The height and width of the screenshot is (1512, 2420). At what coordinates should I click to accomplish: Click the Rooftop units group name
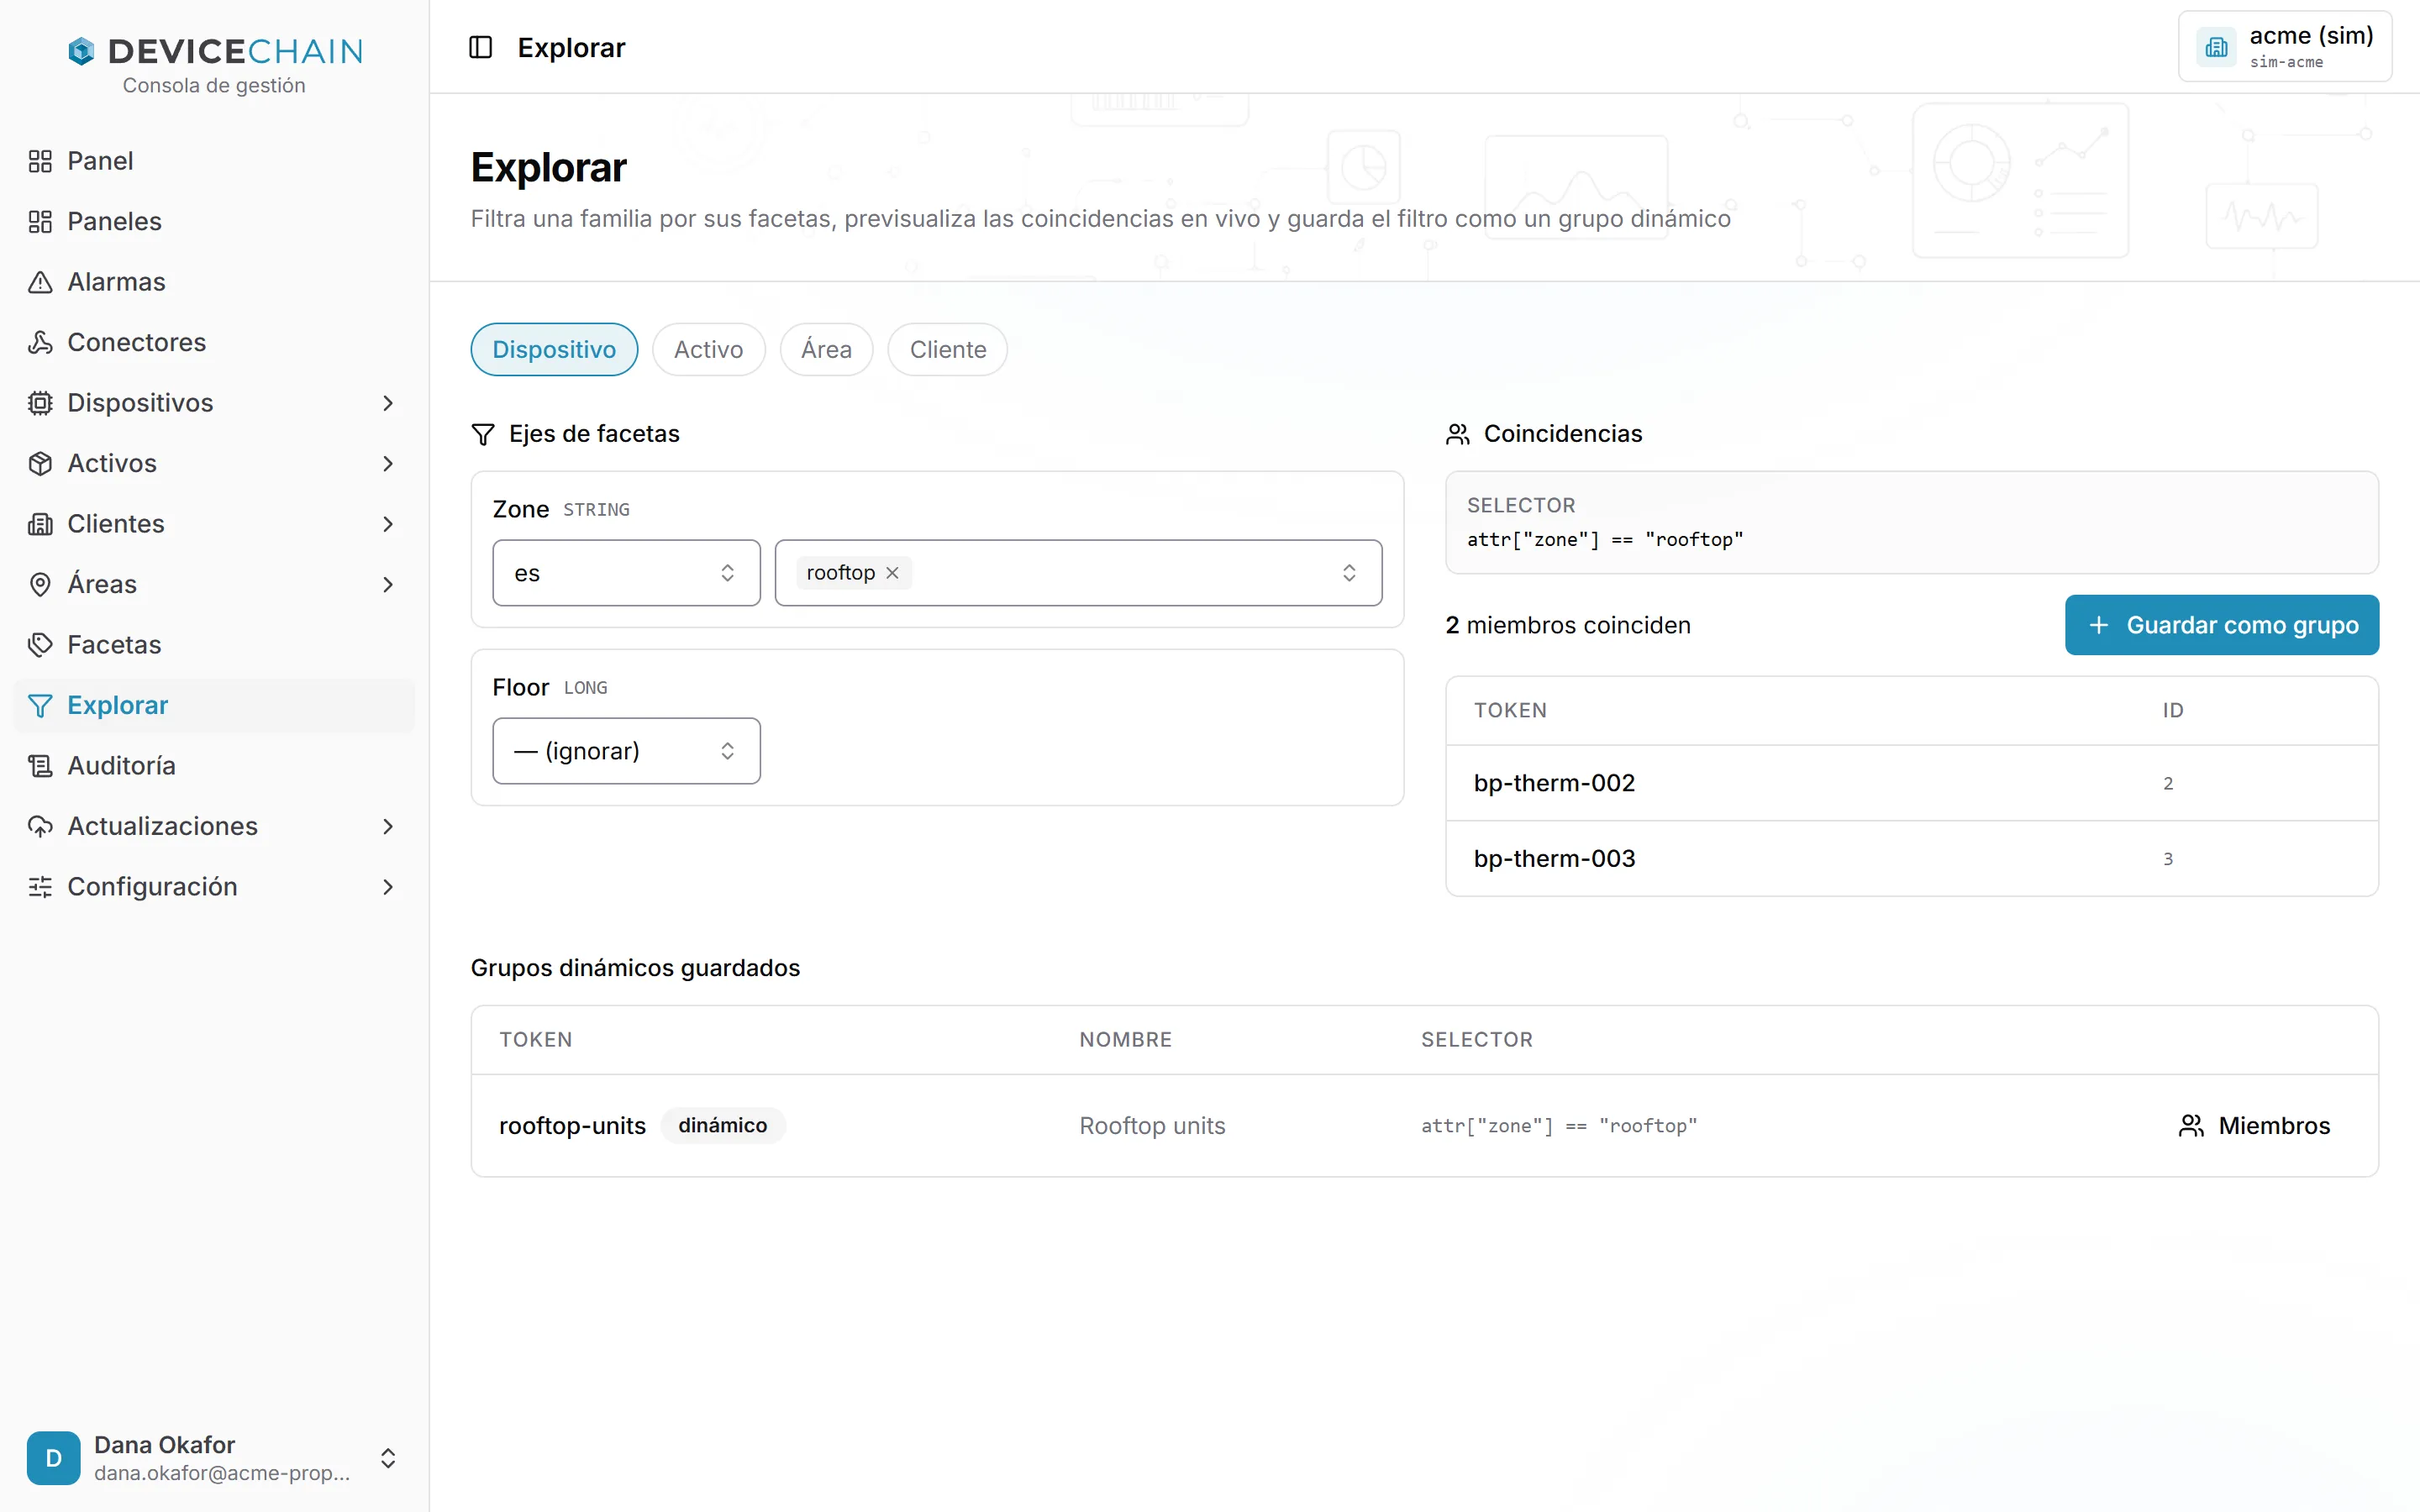1152,1126
